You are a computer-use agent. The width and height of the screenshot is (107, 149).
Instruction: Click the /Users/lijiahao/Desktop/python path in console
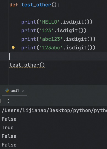54,110
